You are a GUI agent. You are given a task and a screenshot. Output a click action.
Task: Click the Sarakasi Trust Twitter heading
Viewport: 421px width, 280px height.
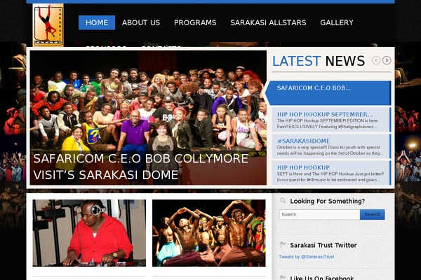[323, 245]
